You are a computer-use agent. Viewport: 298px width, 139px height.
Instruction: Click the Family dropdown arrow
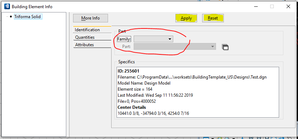[x=170, y=39]
